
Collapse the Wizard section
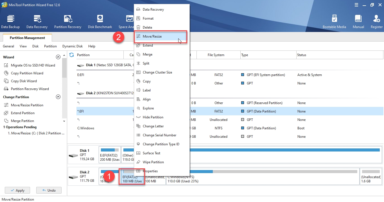58,57
